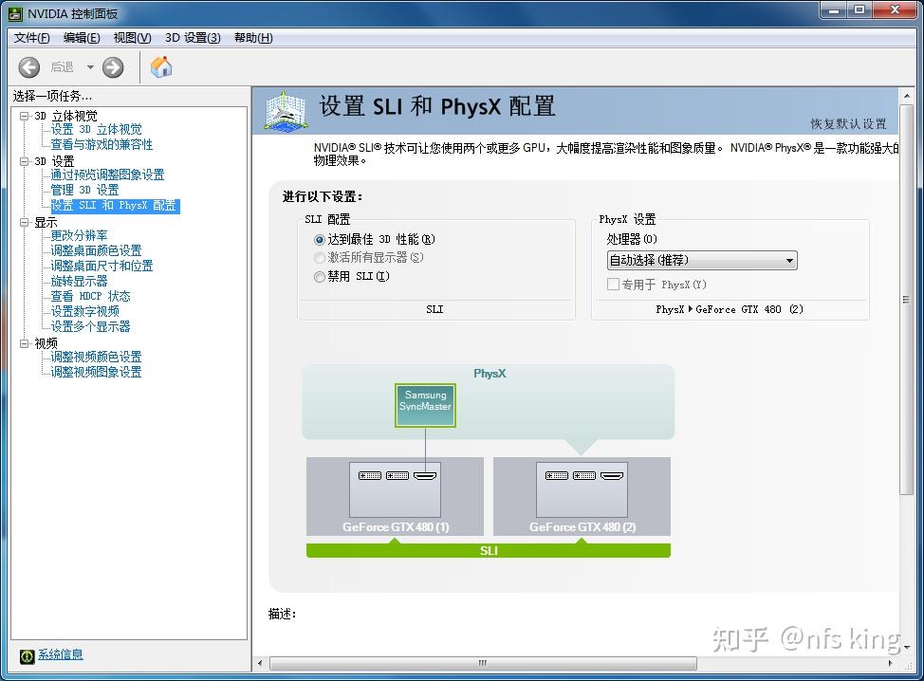Click the Forward navigation arrow icon

(x=113, y=67)
